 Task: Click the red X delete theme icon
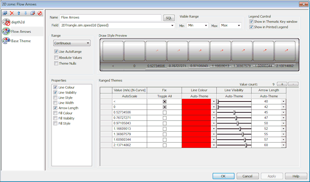(12, 13)
